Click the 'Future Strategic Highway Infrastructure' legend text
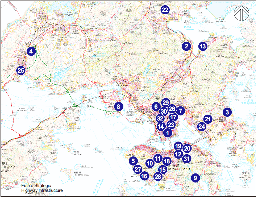Image resolution: width=258 pixels, height=199 pixels. tap(42, 188)
